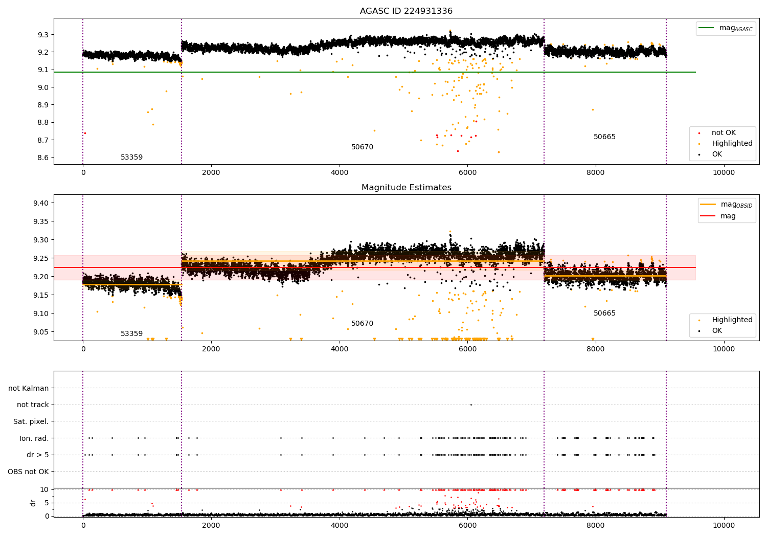
Task: Click the 10000 x-tick under bottom plot
Action: pos(724,525)
